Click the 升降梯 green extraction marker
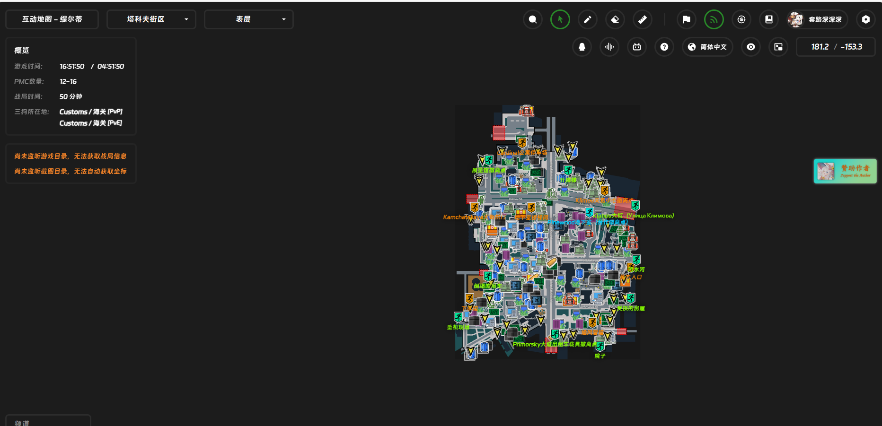The image size is (882, 426). click(568, 170)
